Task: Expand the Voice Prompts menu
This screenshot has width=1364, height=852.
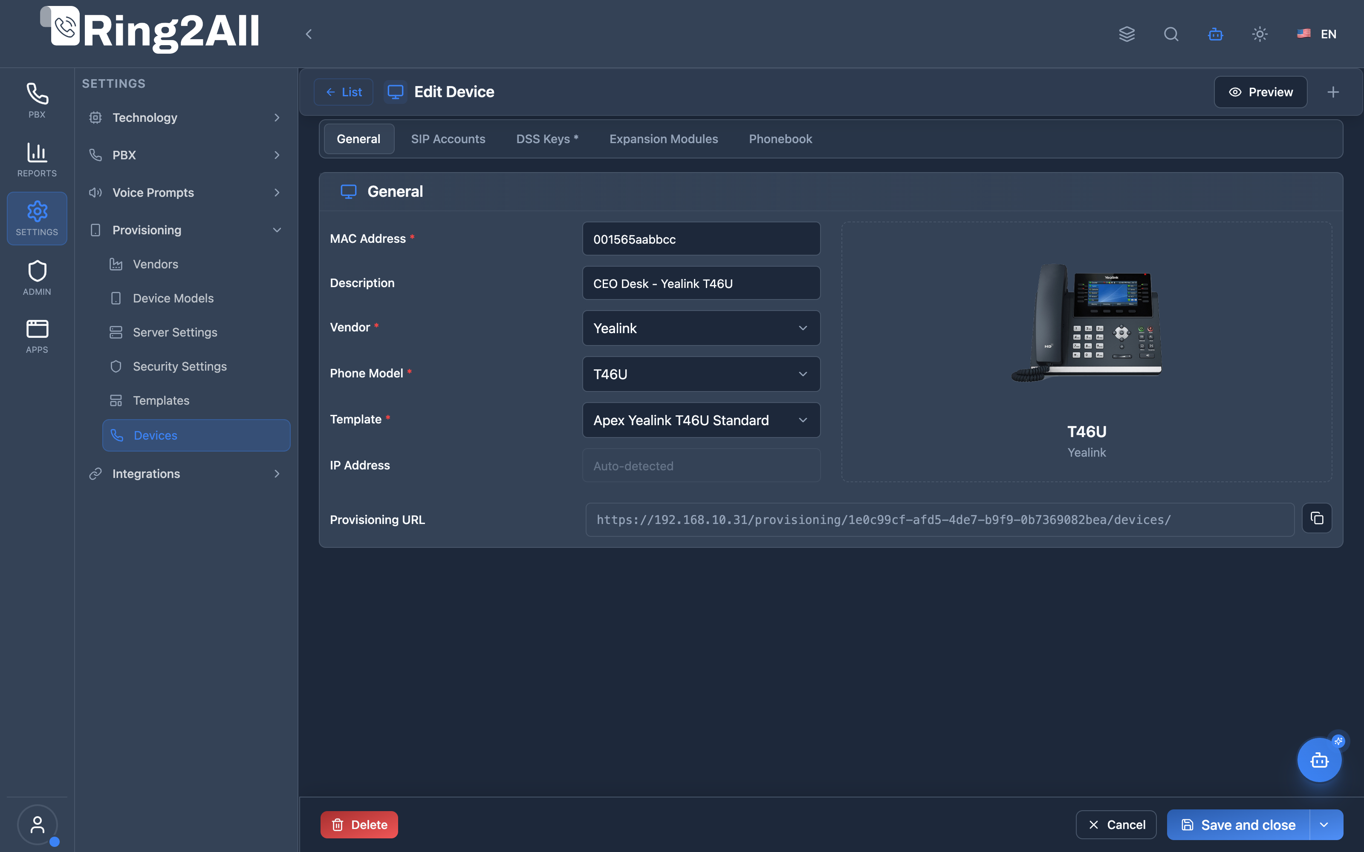Action: pyautogui.click(x=185, y=193)
